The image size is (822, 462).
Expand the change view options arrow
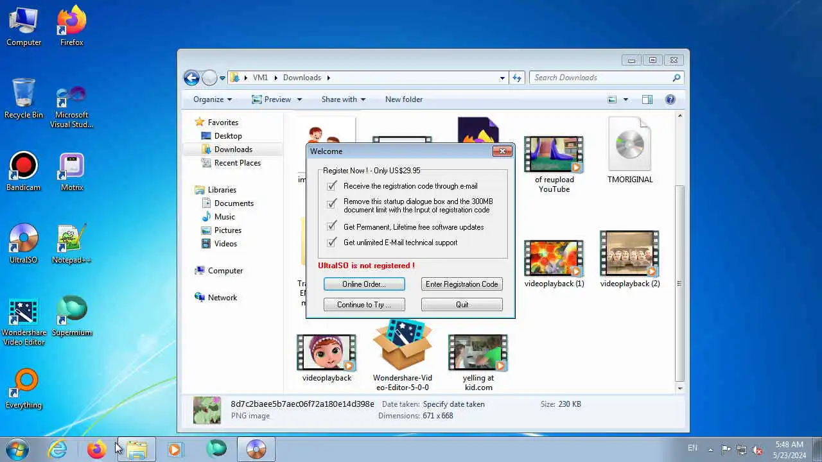tap(625, 99)
